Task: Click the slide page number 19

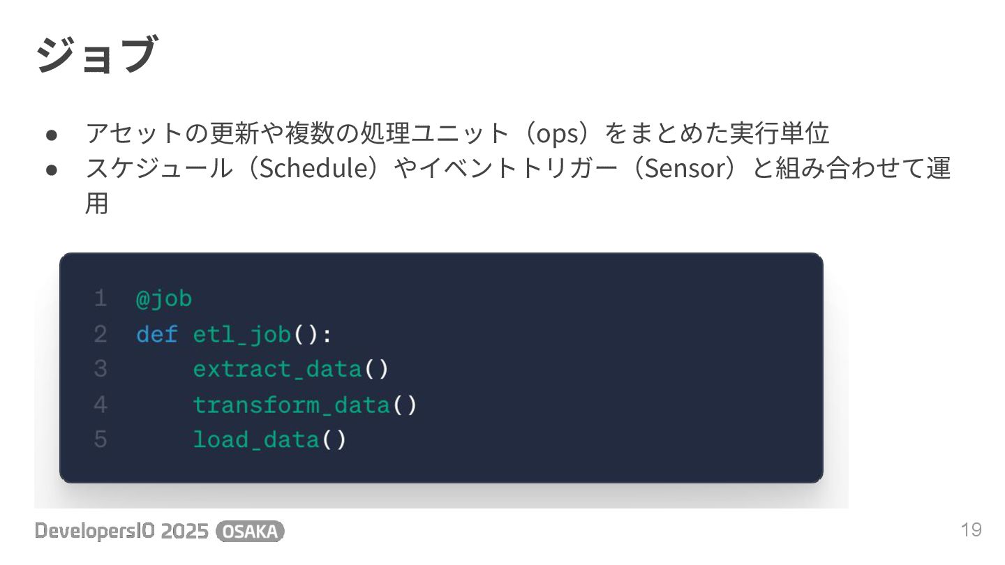Action: pyautogui.click(x=971, y=529)
